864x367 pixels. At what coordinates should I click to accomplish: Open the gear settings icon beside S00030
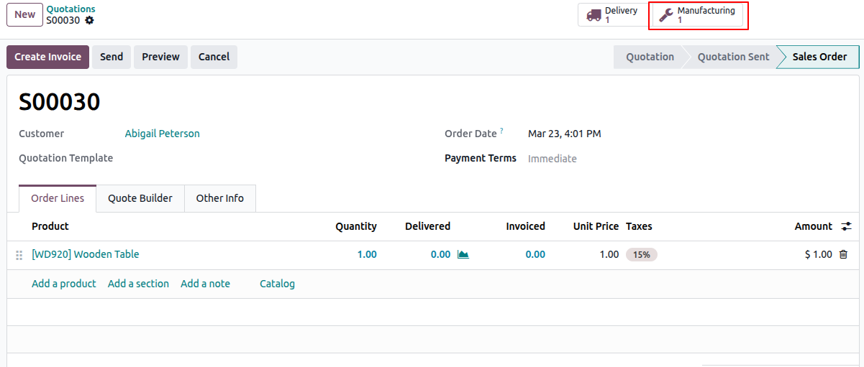pyautogui.click(x=89, y=20)
